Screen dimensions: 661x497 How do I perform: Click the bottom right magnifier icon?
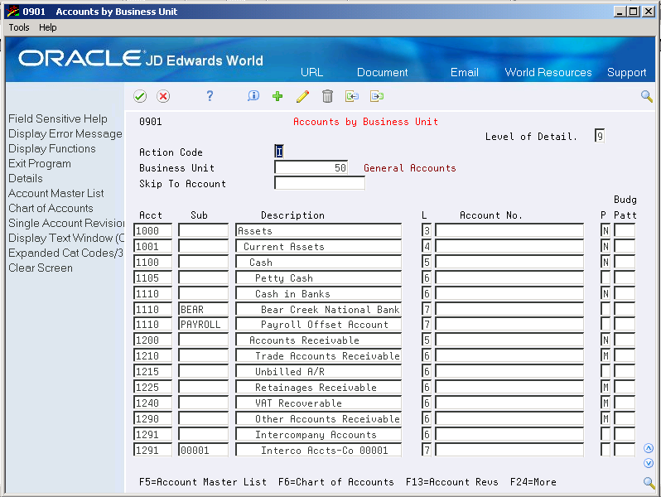pos(649,483)
